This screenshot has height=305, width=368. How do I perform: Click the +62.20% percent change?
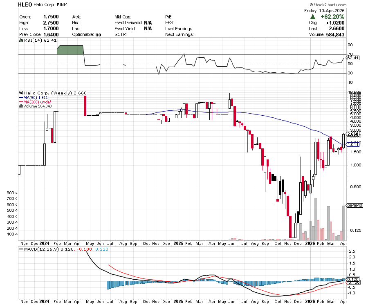(332, 17)
